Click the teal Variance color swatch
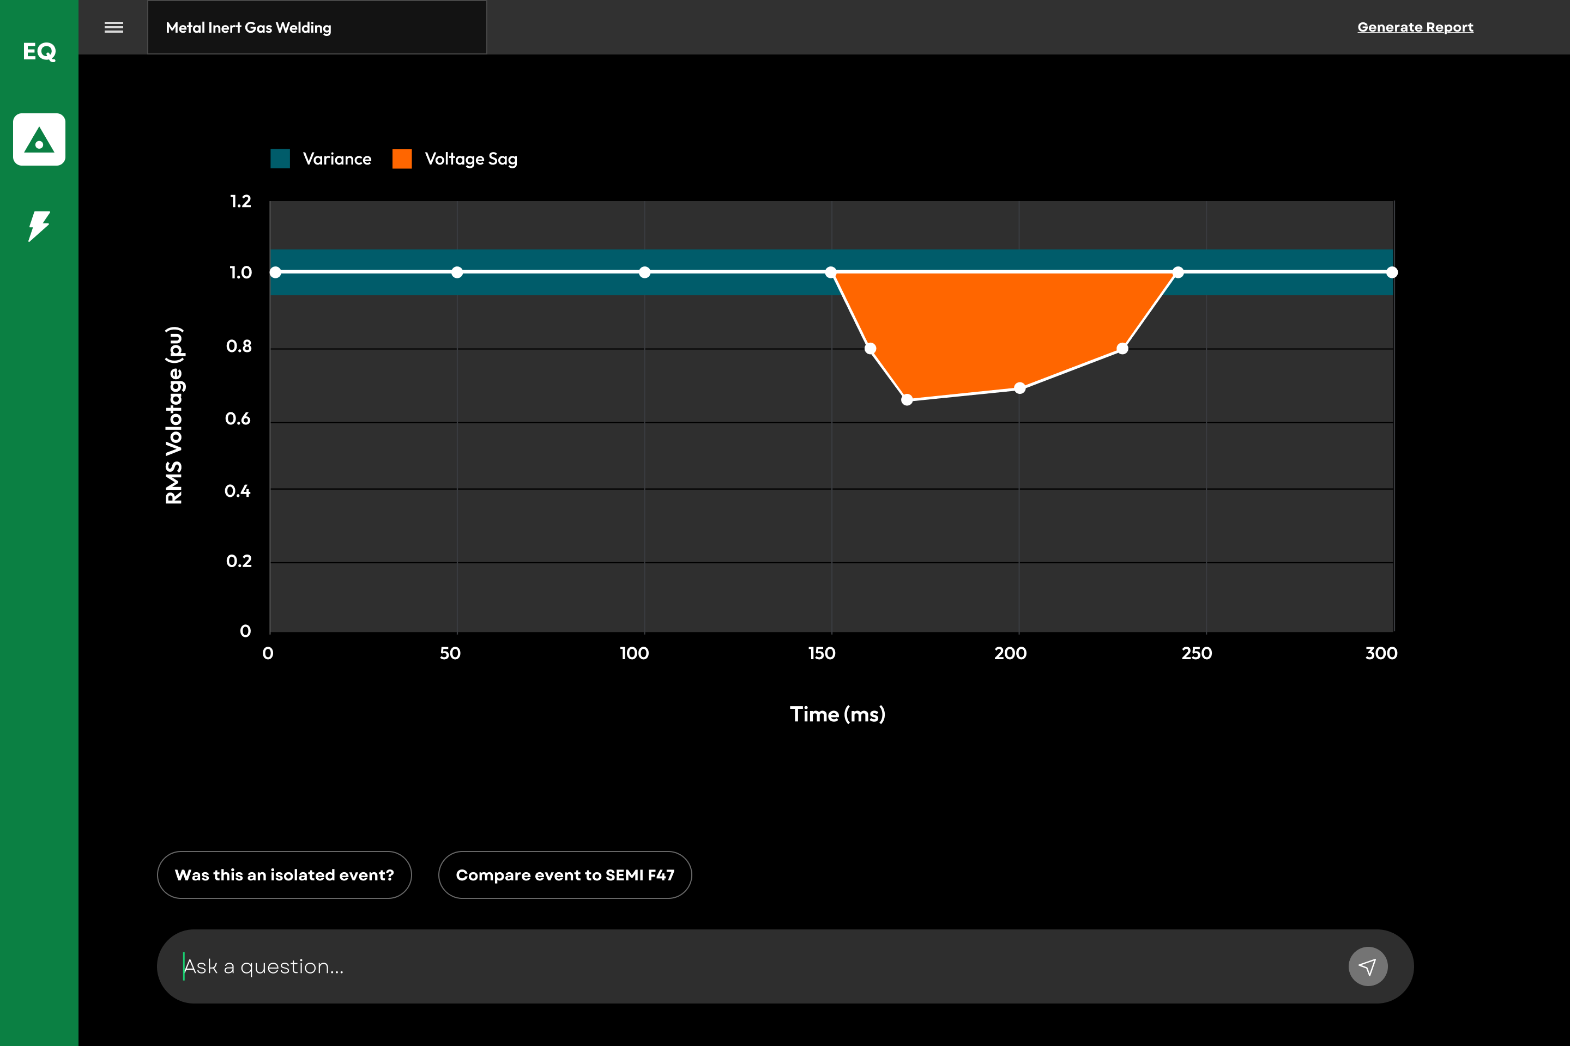The height and width of the screenshot is (1046, 1570). pos(280,159)
